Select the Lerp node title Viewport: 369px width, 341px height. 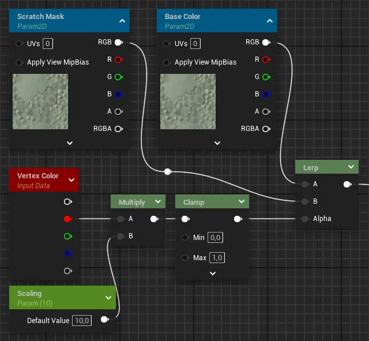[311, 168]
